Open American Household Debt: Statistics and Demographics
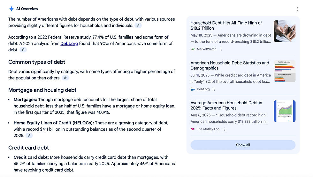This screenshot has height=177, width=313. pyautogui.click(x=230, y=65)
